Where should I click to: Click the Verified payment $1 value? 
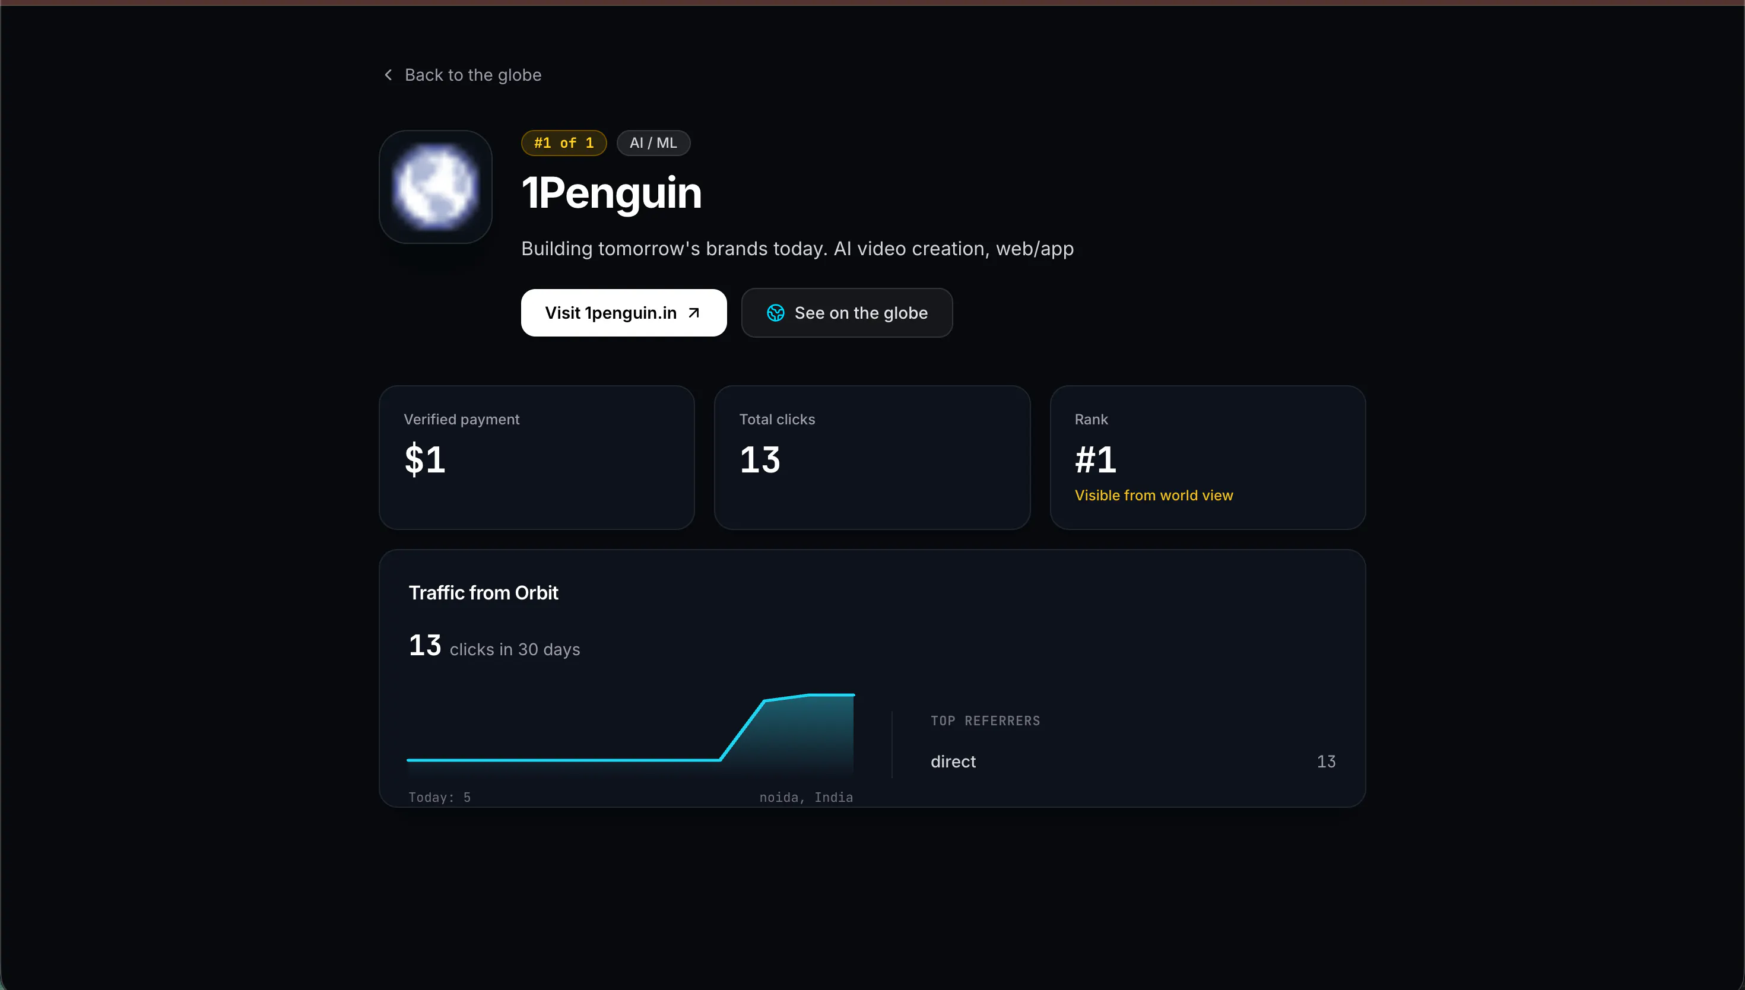point(425,459)
